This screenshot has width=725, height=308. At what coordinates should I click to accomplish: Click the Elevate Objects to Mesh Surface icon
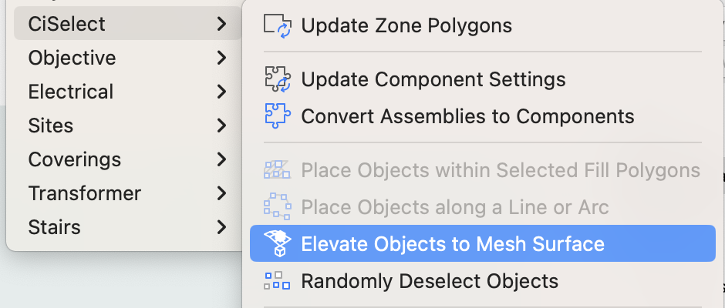pyautogui.click(x=276, y=244)
